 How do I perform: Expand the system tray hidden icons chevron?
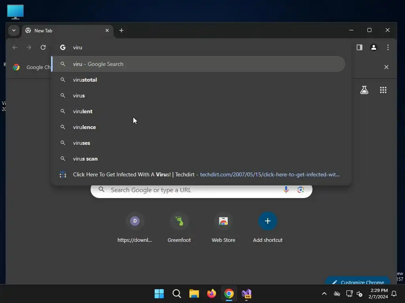(x=324, y=294)
